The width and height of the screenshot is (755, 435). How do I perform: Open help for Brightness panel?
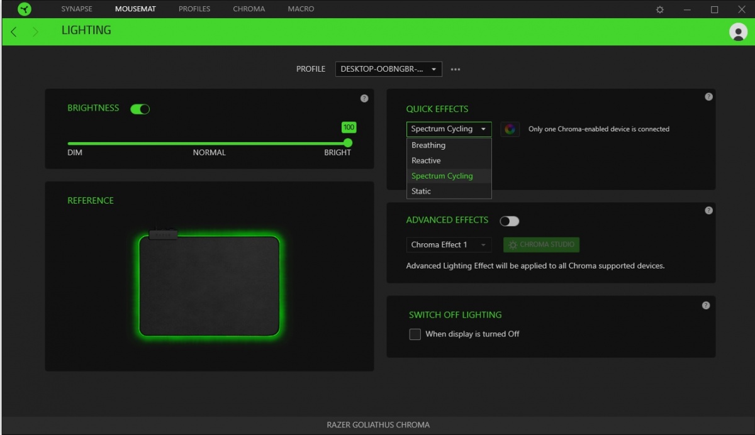coord(364,99)
